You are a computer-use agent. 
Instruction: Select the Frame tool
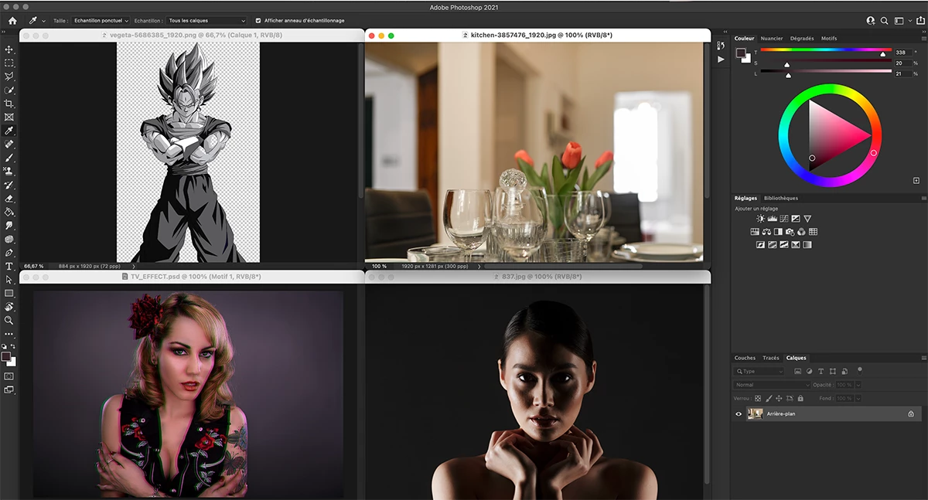[9, 117]
